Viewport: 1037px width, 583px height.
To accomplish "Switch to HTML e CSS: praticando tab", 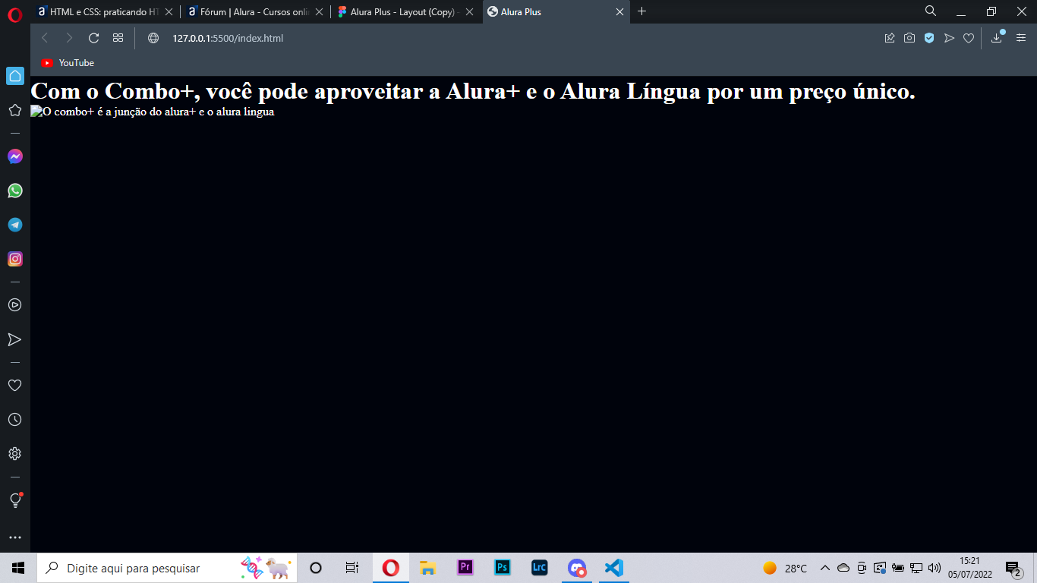I will pyautogui.click(x=104, y=12).
